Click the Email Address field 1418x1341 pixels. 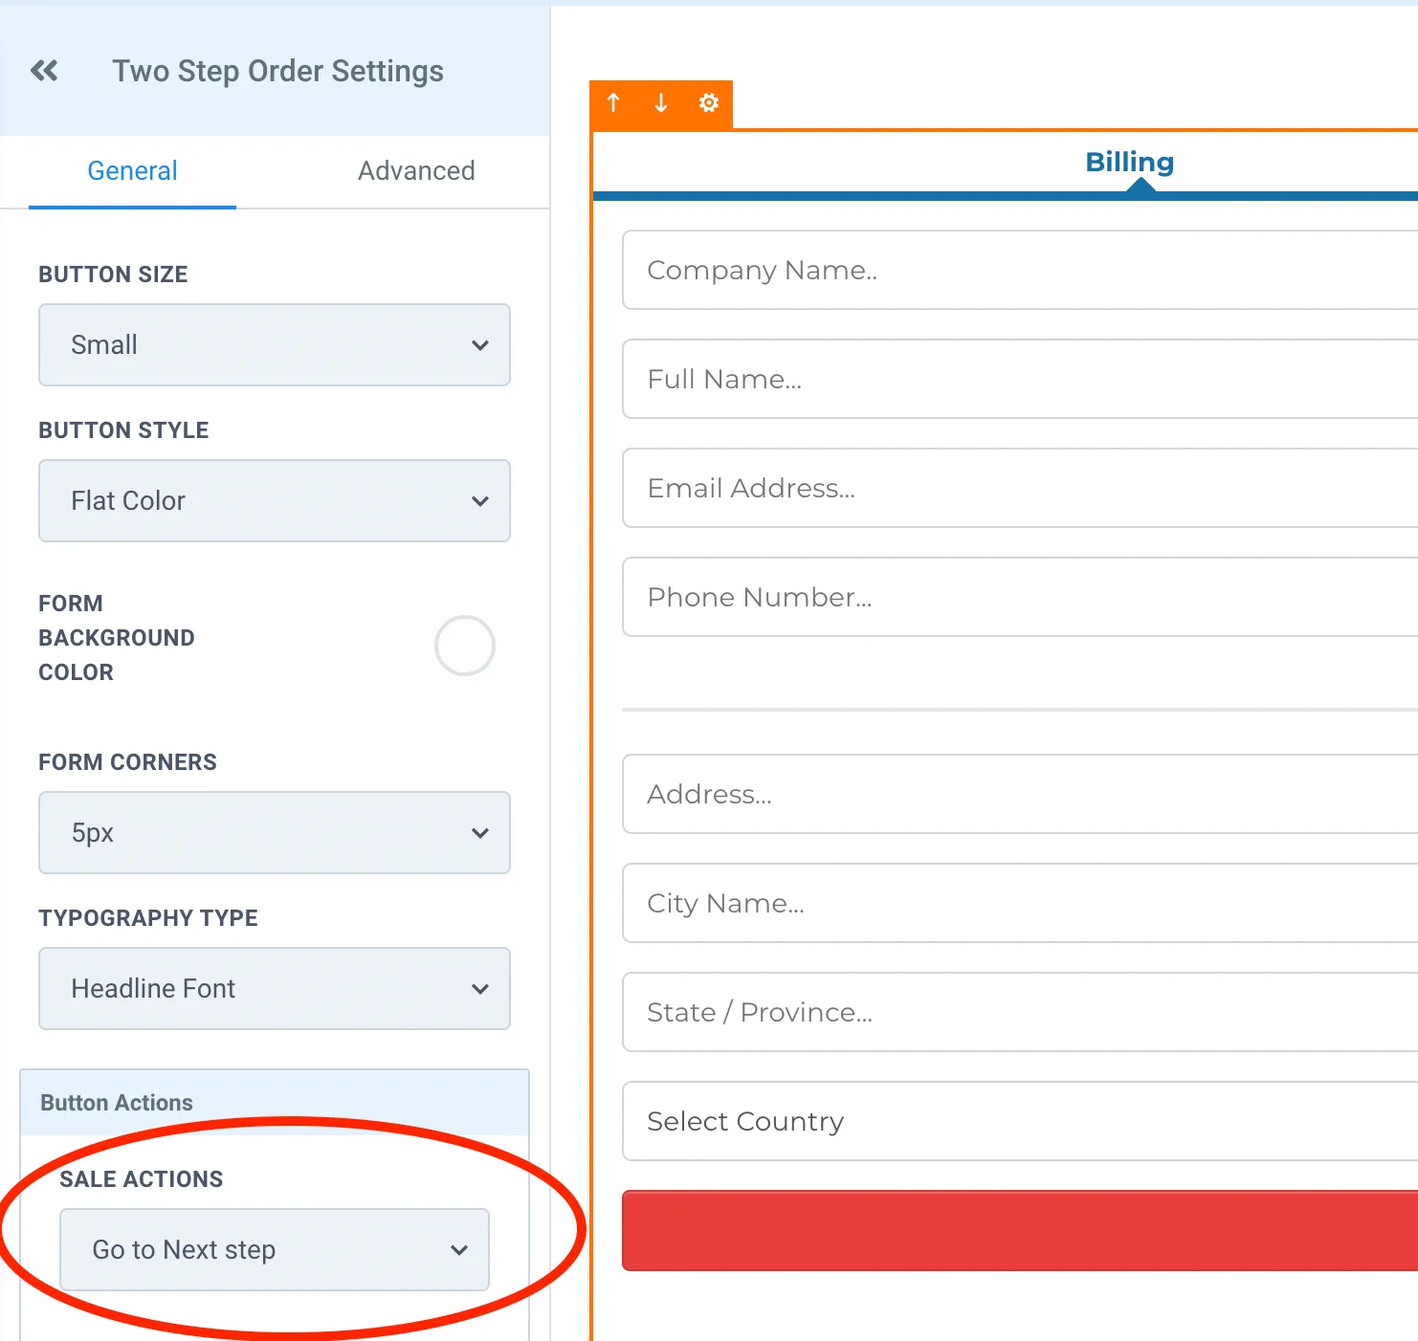[1020, 488]
